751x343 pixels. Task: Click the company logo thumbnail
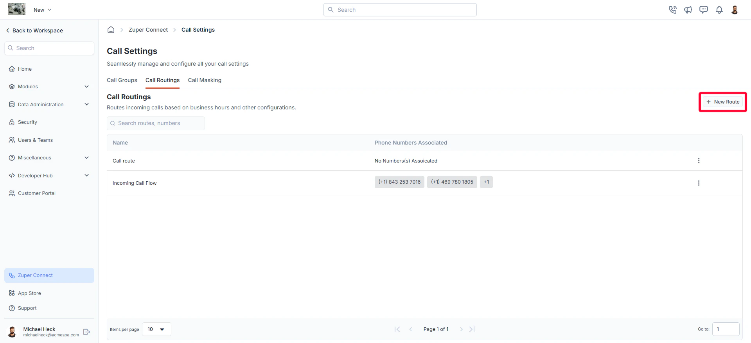coord(17,9)
